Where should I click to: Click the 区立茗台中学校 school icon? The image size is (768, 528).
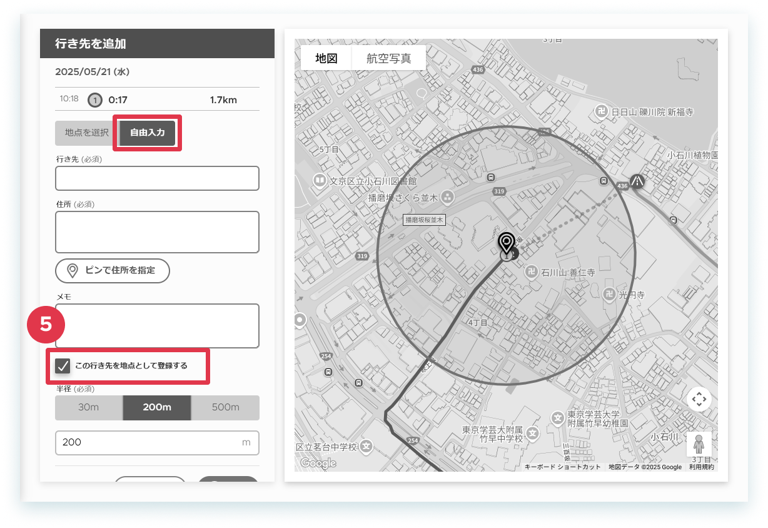click(x=366, y=447)
